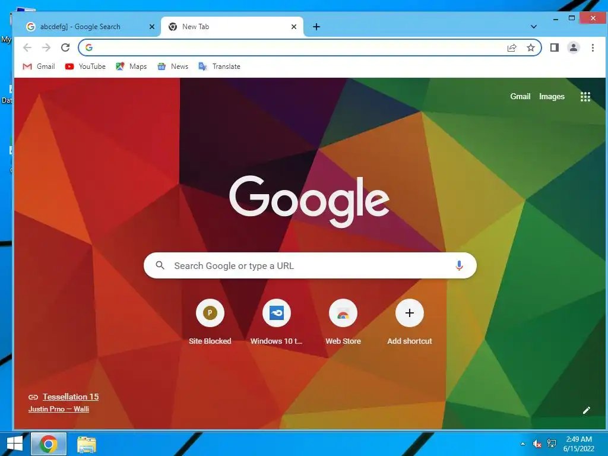Expand the tab search chevron
Screen dimensions: 608x456
pos(534,27)
